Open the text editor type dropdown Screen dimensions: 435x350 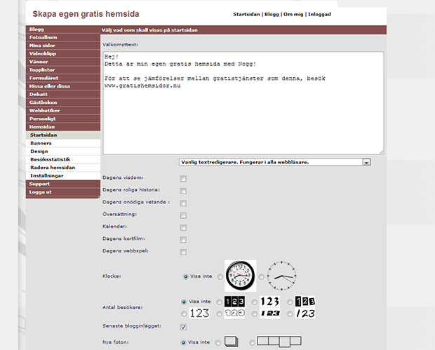pos(366,162)
